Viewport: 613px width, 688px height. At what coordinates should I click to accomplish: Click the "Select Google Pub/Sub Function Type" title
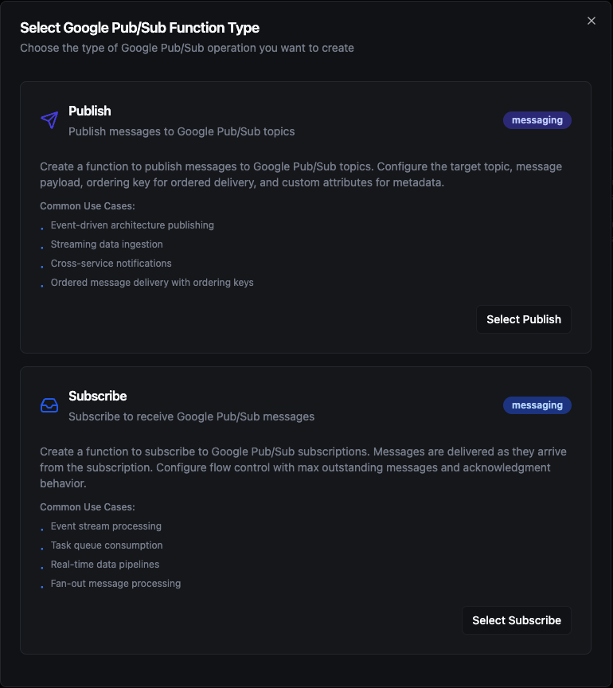(139, 28)
